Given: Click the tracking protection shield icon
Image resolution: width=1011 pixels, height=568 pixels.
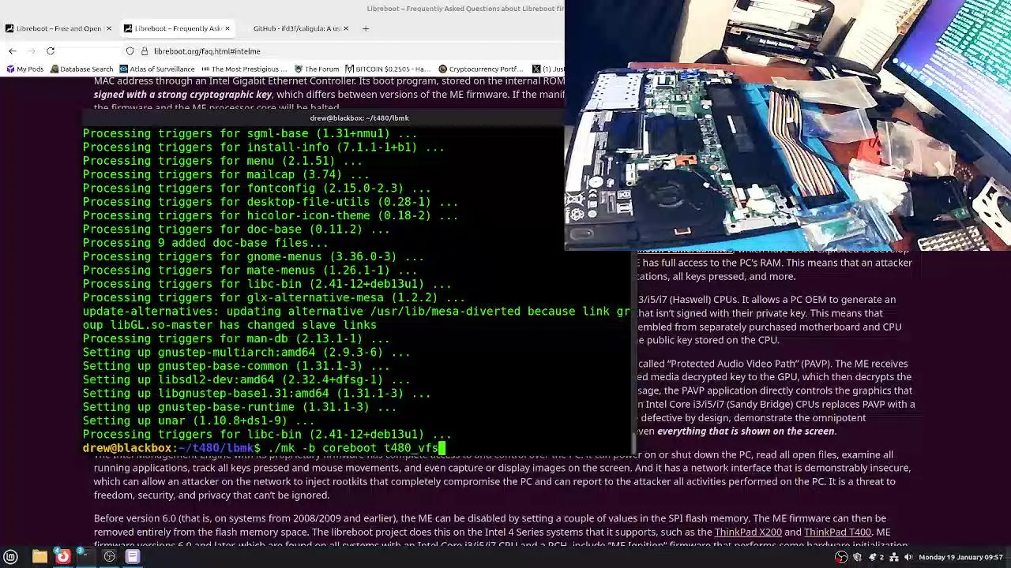Looking at the screenshot, I should point(130,51).
